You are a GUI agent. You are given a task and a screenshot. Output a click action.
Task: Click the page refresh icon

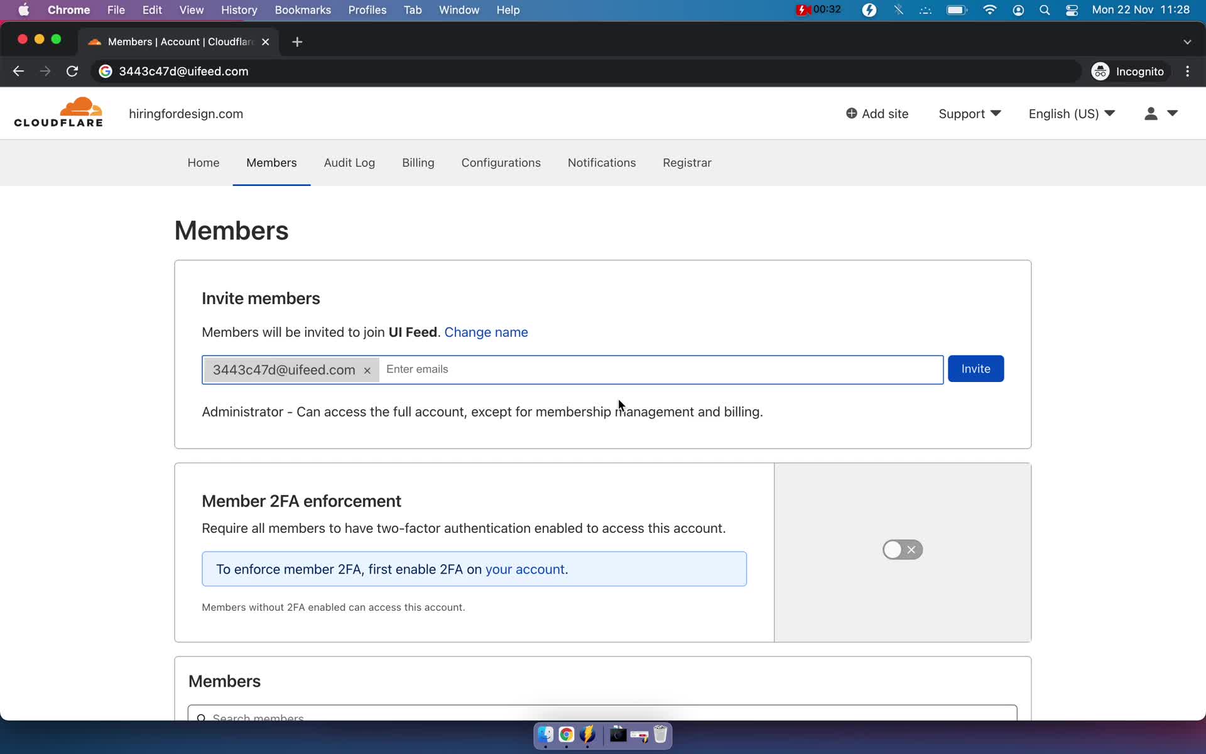pyautogui.click(x=73, y=71)
